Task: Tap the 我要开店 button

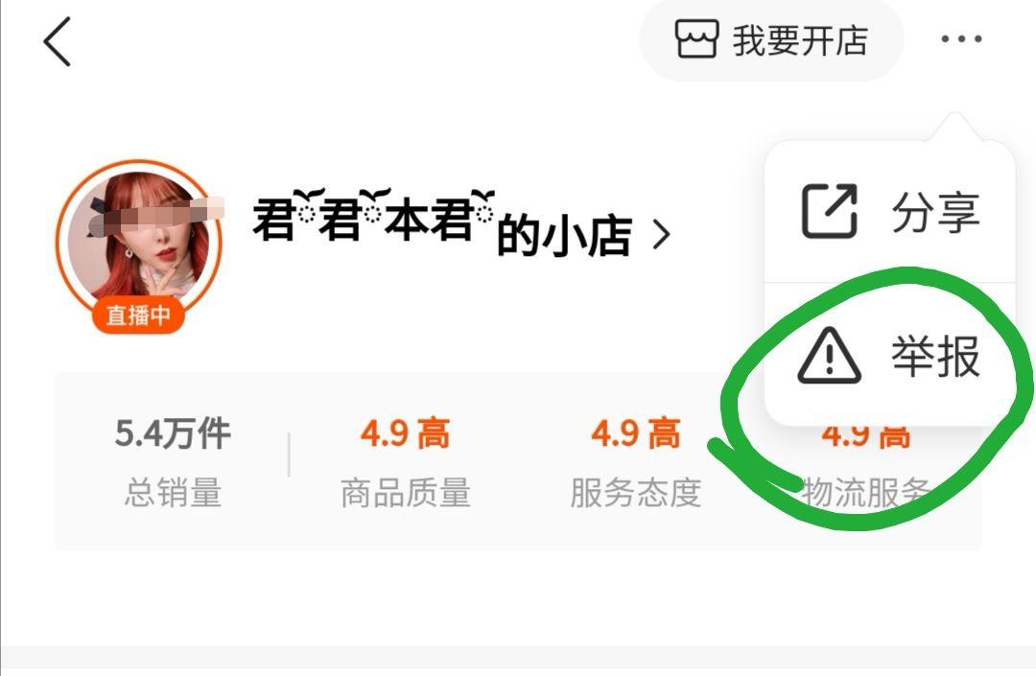Action: click(771, 39)
